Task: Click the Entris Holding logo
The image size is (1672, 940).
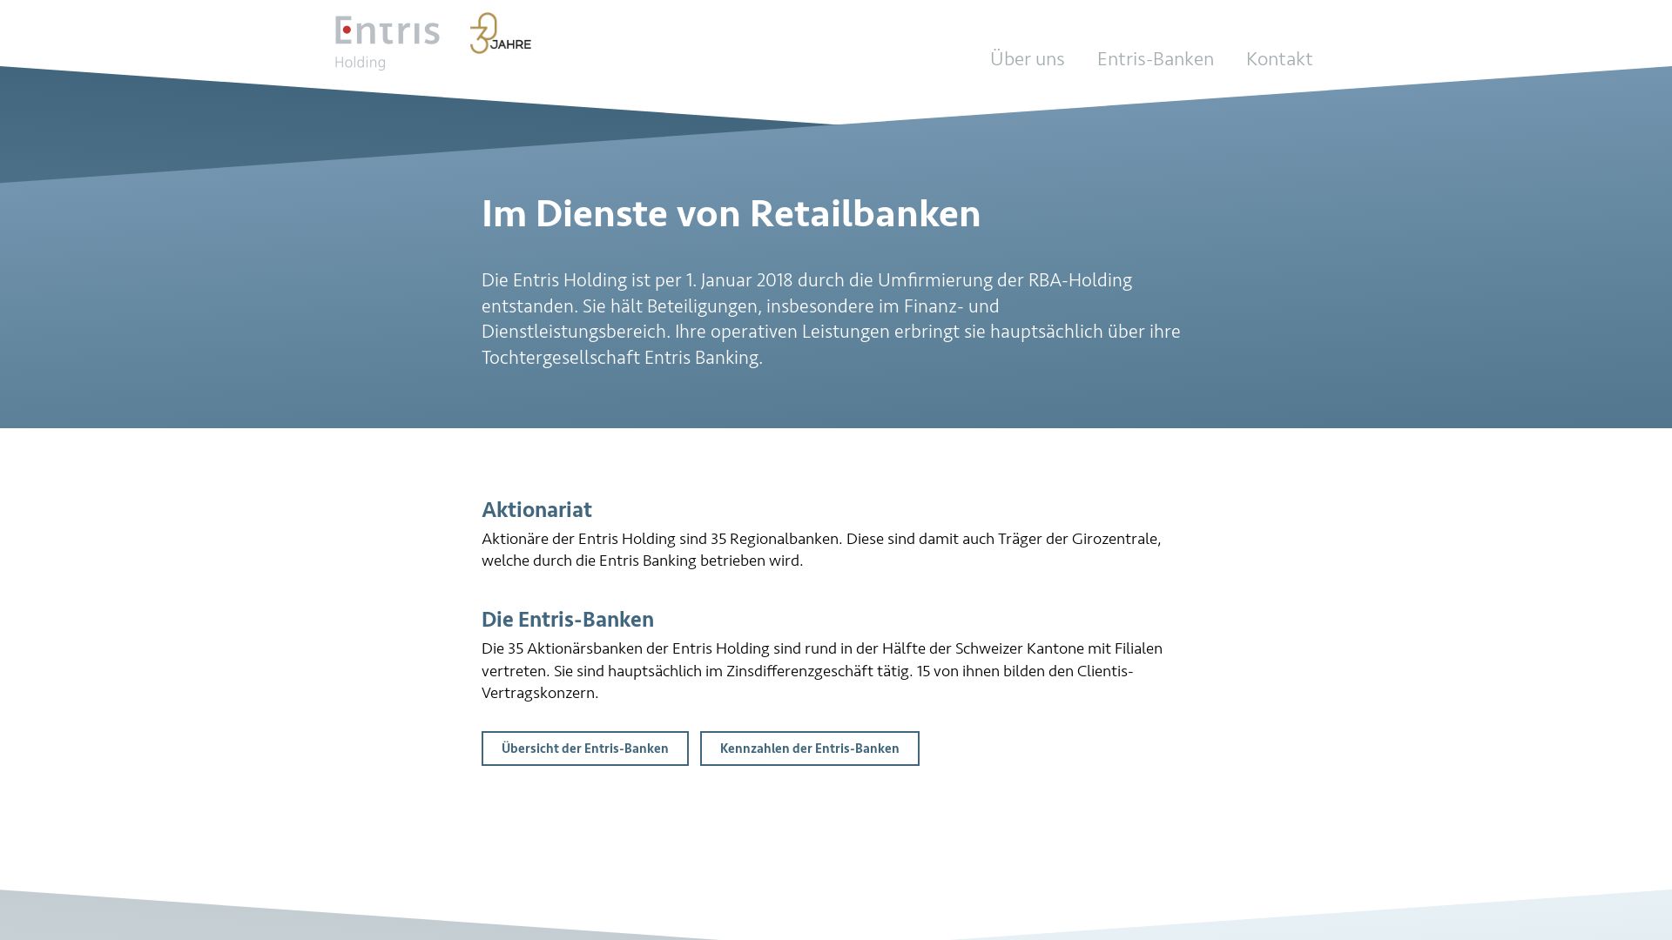Action: [387, 43]
